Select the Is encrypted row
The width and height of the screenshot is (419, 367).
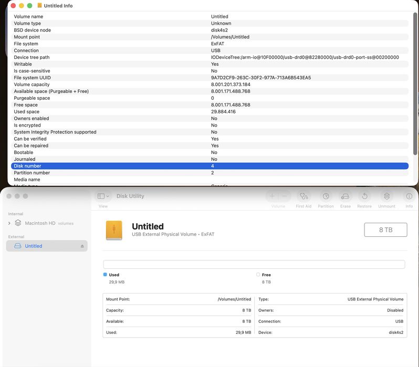pyautogui.click(x=210, y=125)
